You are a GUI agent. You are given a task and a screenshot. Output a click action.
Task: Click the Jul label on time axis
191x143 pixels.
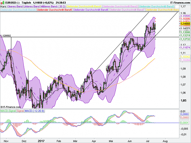pos(148,141)
